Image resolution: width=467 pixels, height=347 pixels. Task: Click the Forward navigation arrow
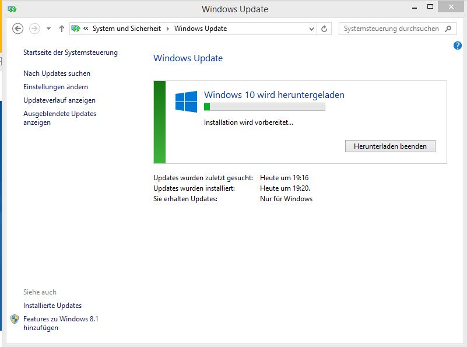pos(34,29)
